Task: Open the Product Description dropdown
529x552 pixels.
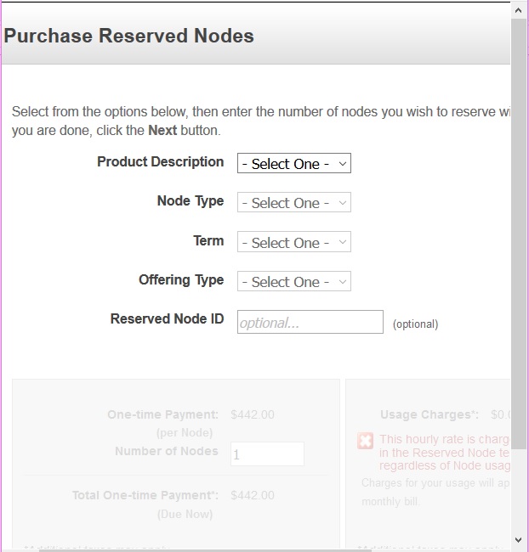Action: click(293, 164)
